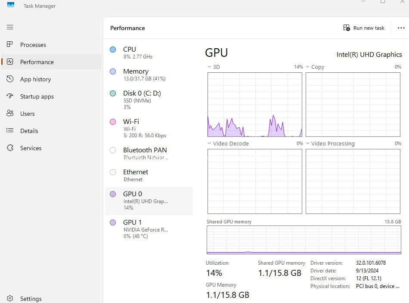Select Disk 0 (C: D:) entry
This screenshot has height=303, width=409.
click(x=149, y=99)
